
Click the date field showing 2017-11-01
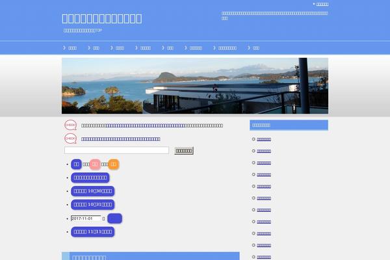click(86, 218)
